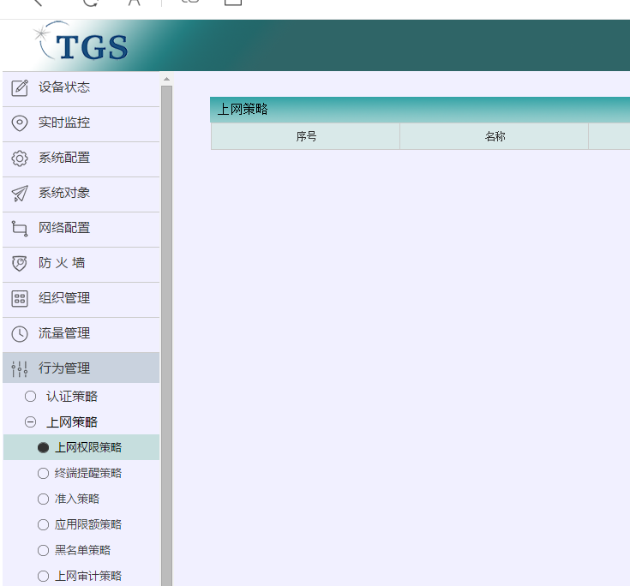This screenshot has width=630, height=586.
Task: Click the 组织管理 grid icon
Action: (x=20, y=299)
